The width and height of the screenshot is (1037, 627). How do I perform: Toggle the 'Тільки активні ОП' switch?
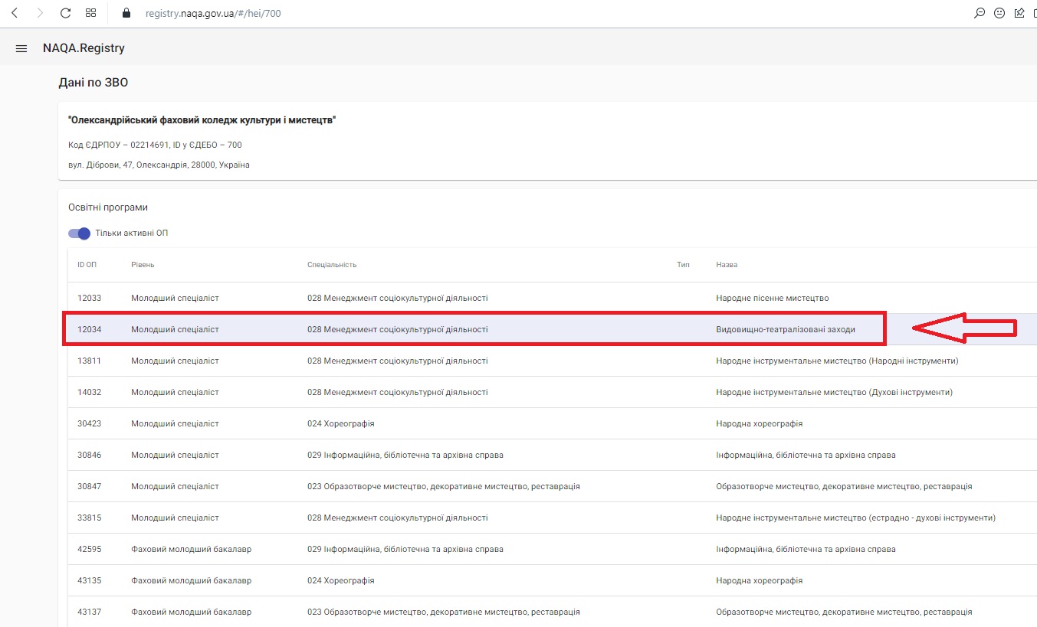[x=80, y=233]
